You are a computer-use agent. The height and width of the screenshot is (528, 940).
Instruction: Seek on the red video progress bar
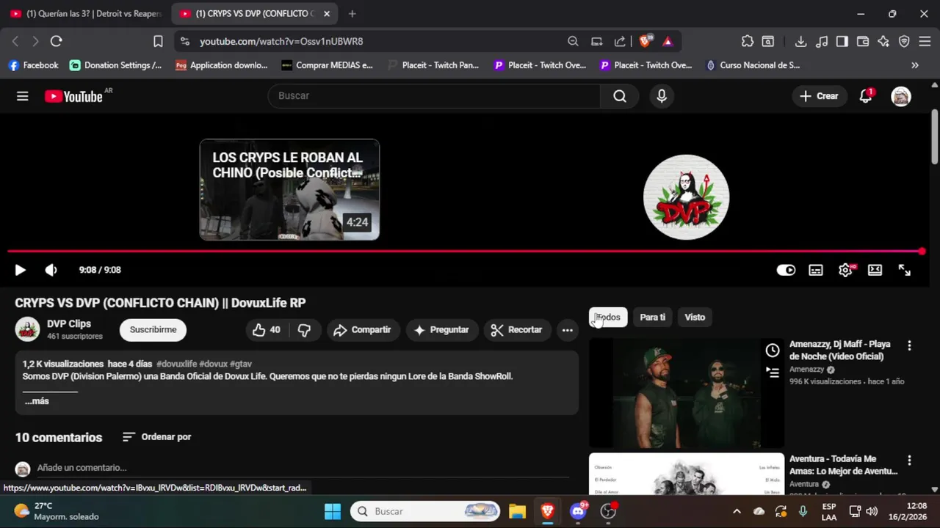466,252
